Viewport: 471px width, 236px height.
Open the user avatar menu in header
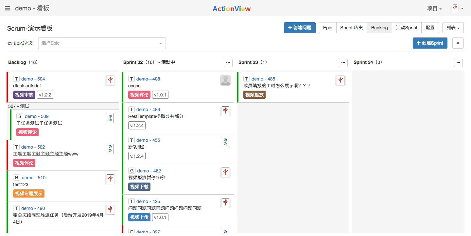[x=458, y=8]
